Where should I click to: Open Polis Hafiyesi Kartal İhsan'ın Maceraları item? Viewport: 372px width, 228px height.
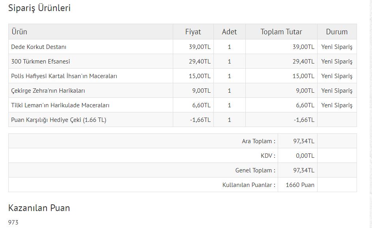point(64,76)
